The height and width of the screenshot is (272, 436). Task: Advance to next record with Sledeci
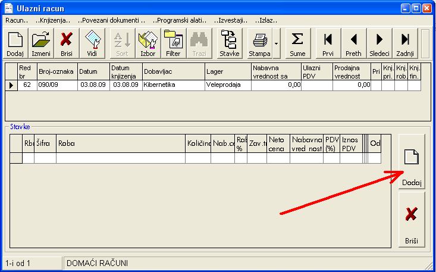pyautogui.click(x=379, y=43)
